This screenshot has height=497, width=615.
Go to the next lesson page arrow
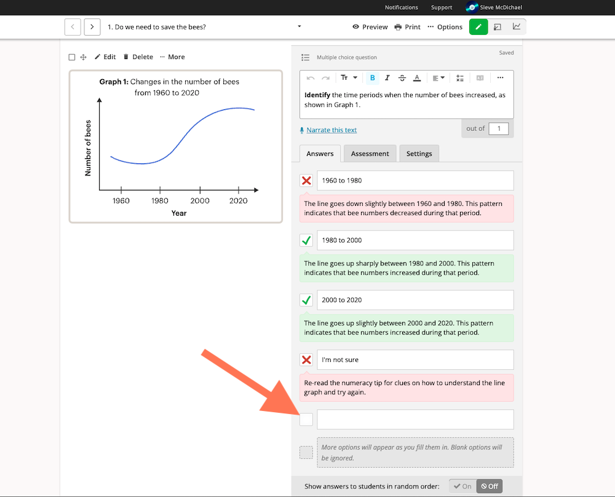point(92,27)
